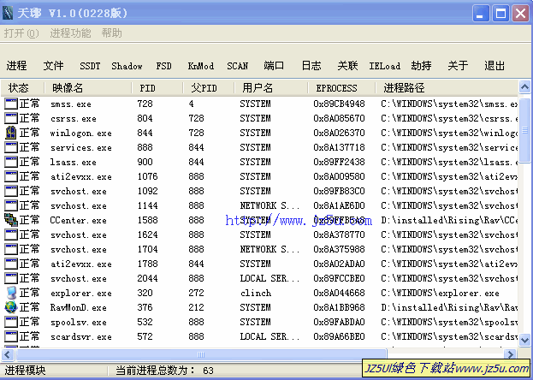The height and width of the screenshot is (380, 533).
Task: Click icon of ati2evxx.exe PID 1788
Action: click(11, 264)
